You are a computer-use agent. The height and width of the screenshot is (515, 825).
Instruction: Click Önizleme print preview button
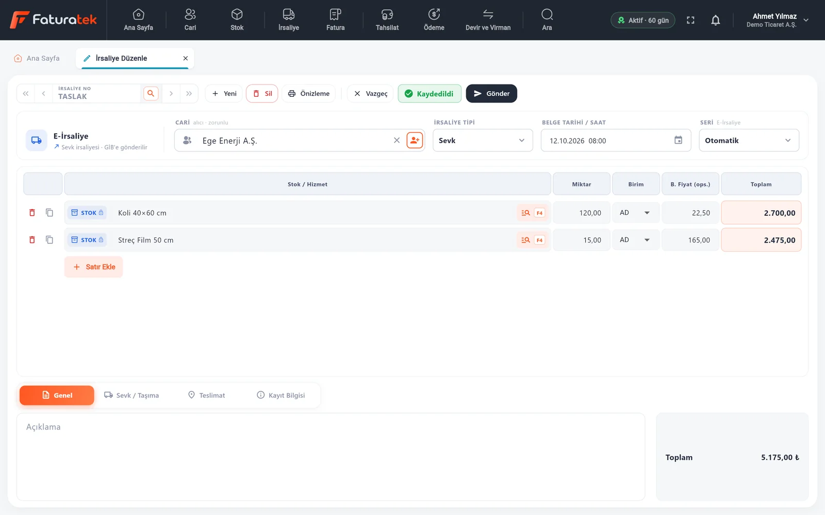pos(308,93)
